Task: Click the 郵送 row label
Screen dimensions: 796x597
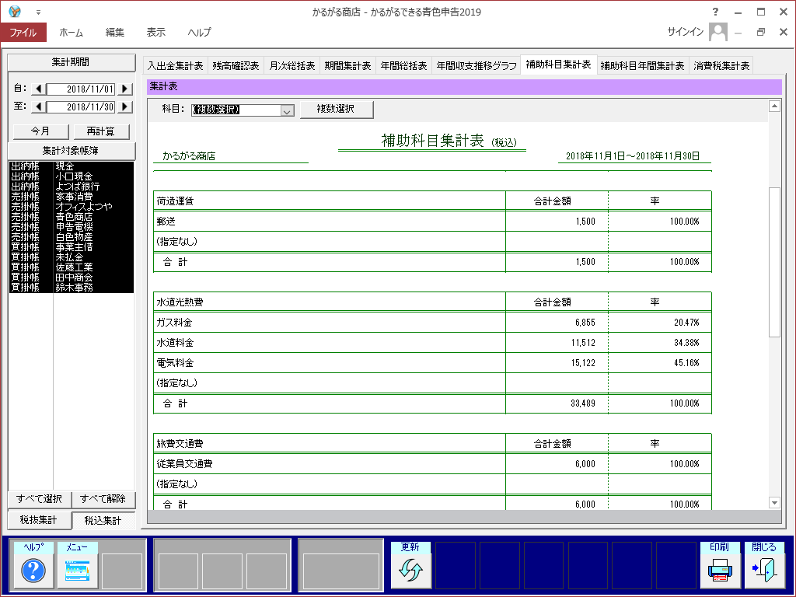Action: [x=166, y=222]
